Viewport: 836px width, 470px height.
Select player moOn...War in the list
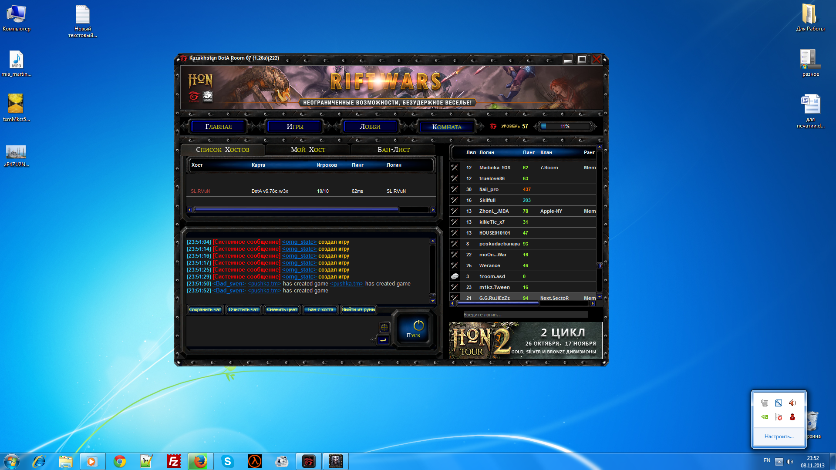click(522, 255)
